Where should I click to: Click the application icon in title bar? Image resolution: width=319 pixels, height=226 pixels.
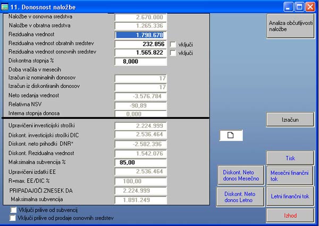(x=5, y=6)
